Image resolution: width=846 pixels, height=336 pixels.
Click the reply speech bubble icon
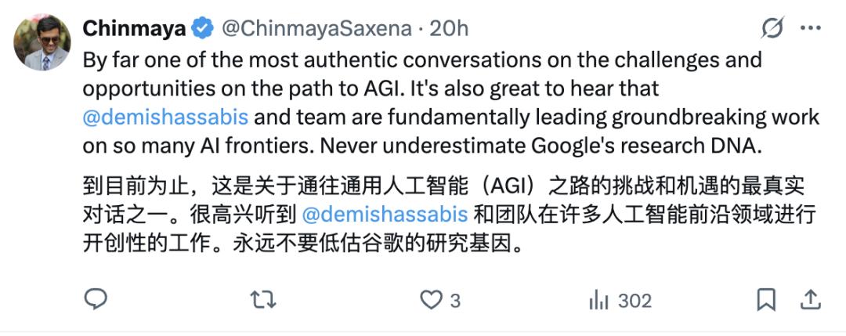point(96,299)
